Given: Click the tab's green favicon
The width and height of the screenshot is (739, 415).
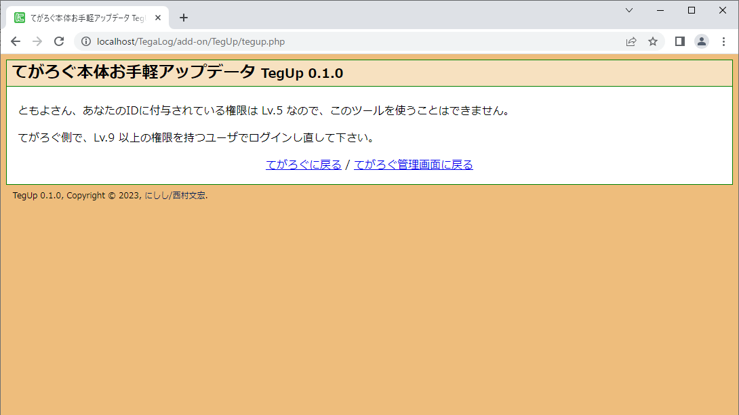Looking at the screenshot, I should pos(20,18).
